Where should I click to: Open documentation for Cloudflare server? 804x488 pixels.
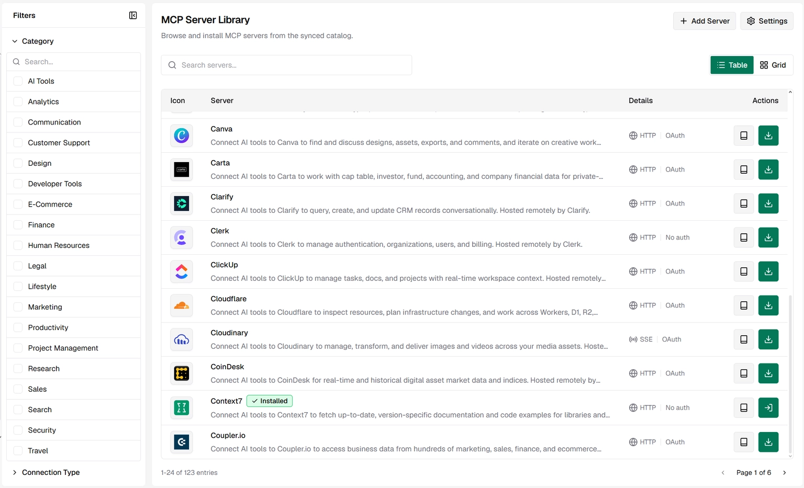click(x=743, y=305)
